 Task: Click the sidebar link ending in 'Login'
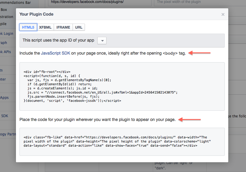[x=6, y=33]
